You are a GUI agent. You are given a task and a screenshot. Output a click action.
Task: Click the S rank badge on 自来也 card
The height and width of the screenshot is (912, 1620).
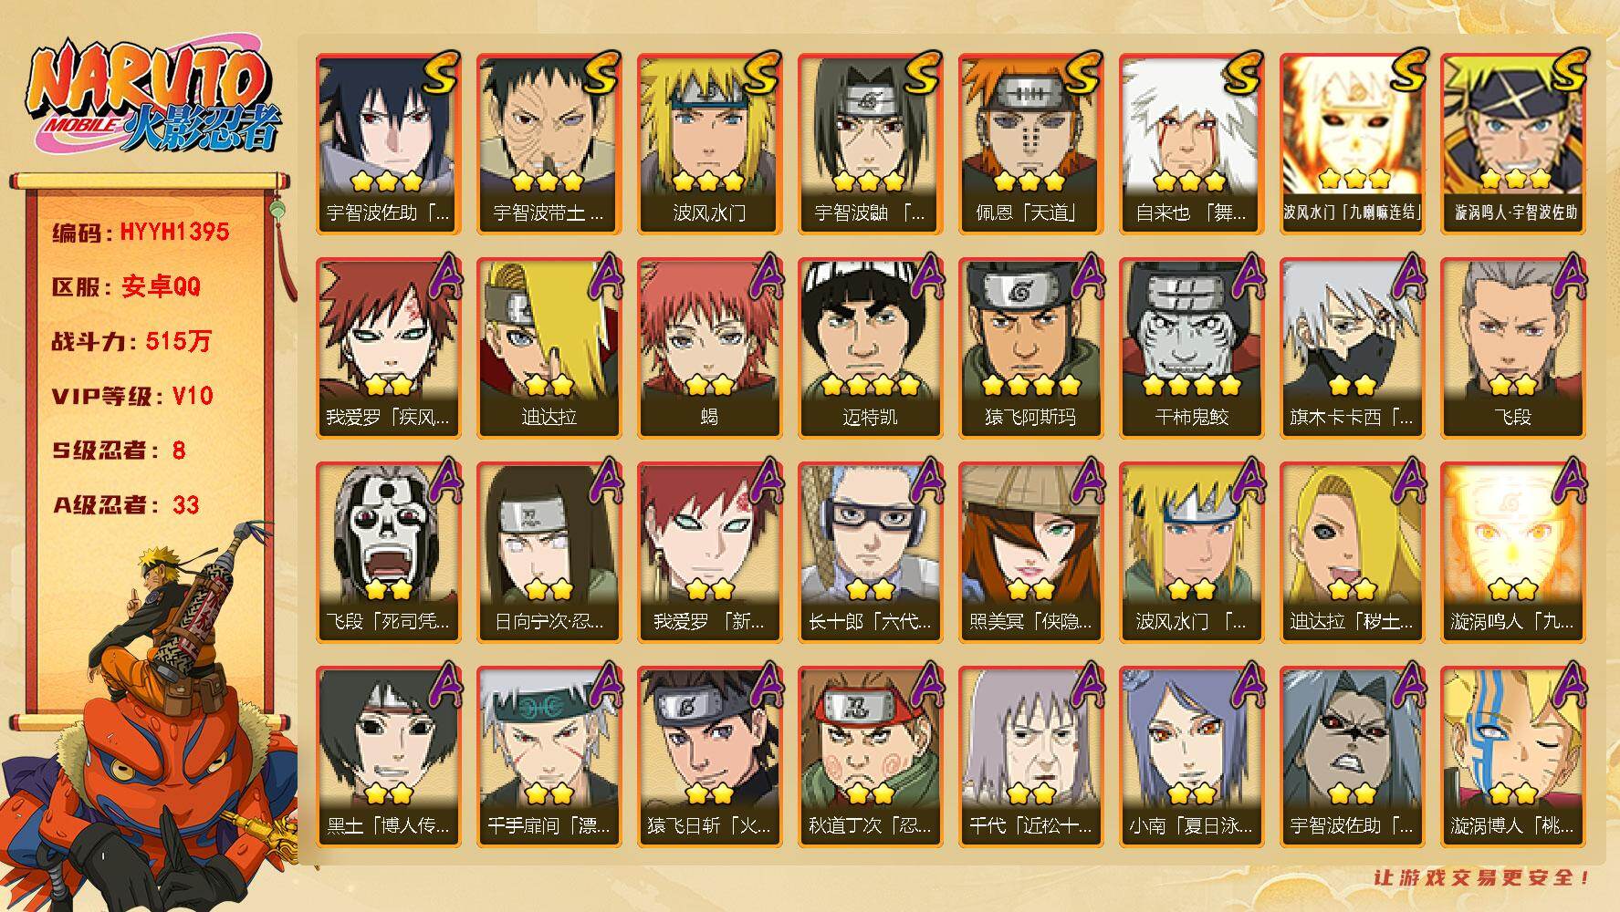click(1244, 74)
